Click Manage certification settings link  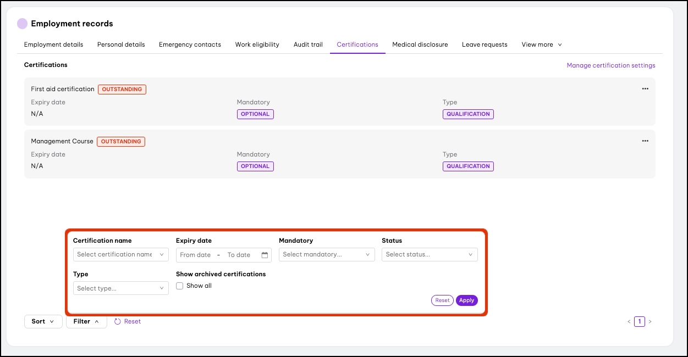(x=610, y=65)
